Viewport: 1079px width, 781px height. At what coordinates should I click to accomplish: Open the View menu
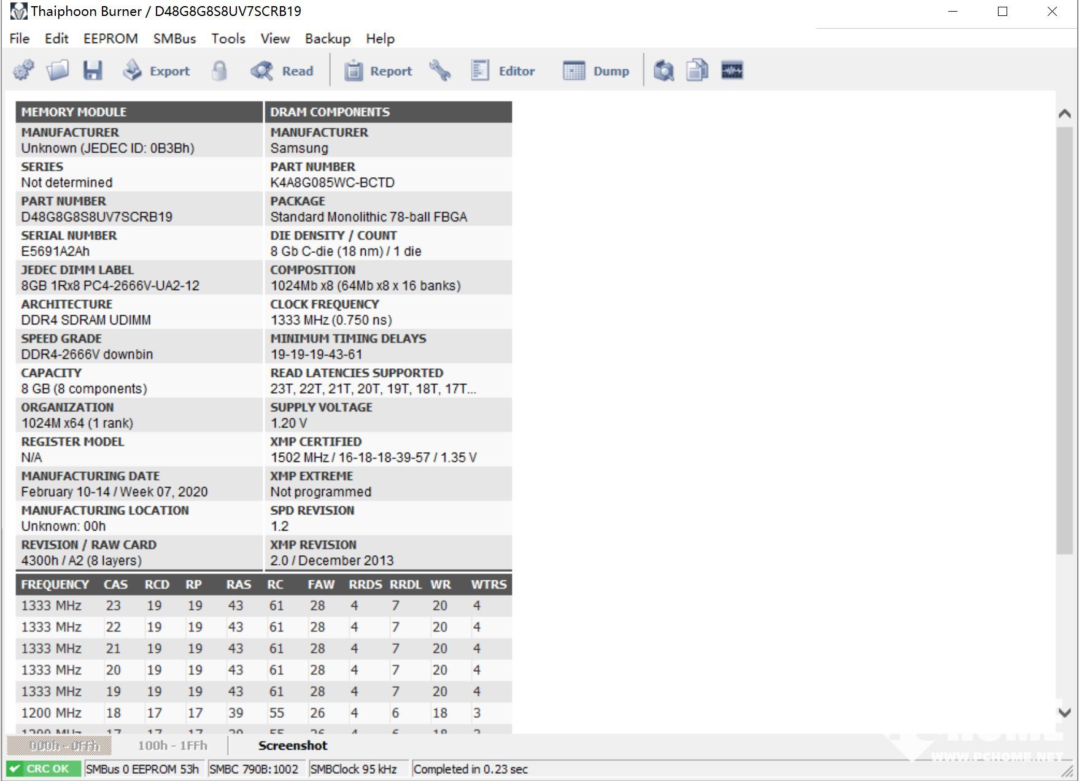(x=275, y=39)
